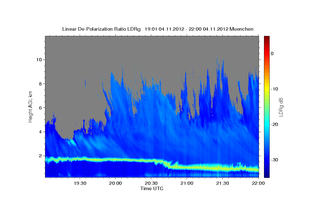
Task: Click the colorbar value -10
Action: pyautogui.click(x=274, y=89)
